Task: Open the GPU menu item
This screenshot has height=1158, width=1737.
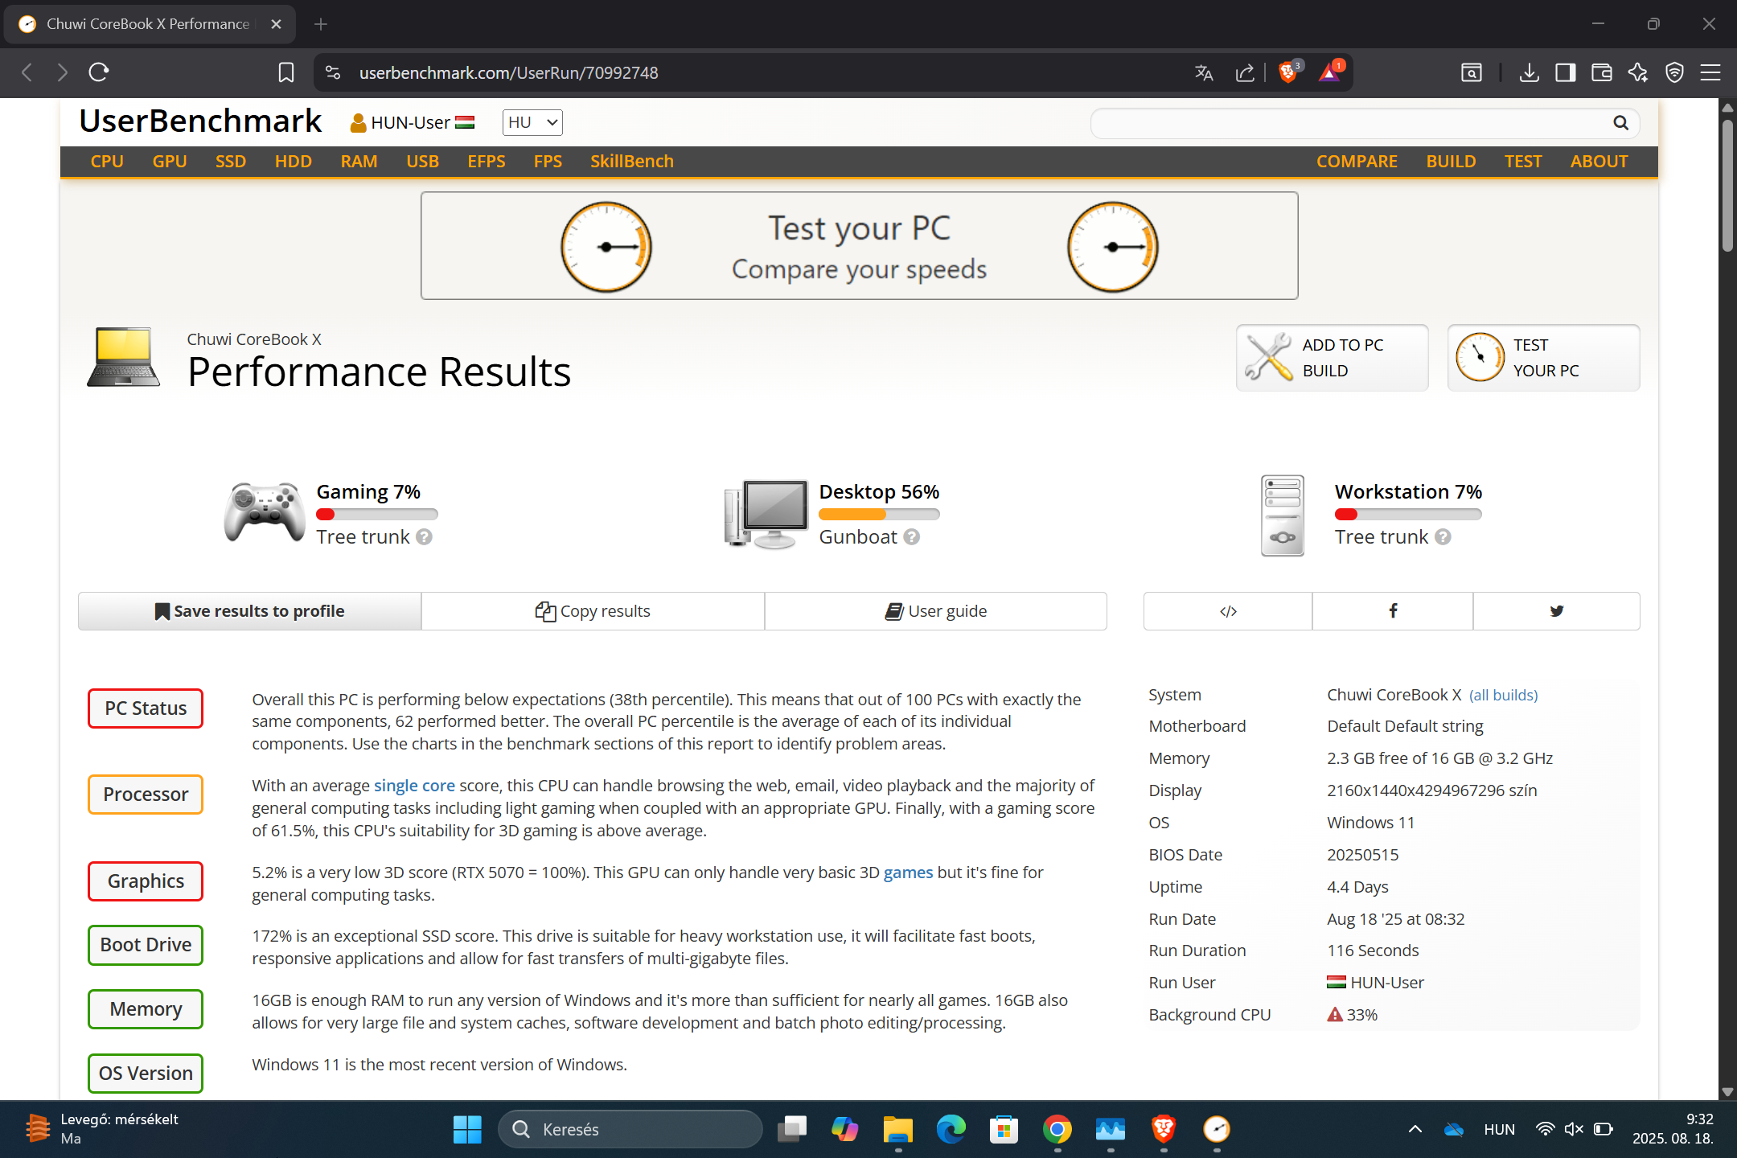Action: click(170, 162)
